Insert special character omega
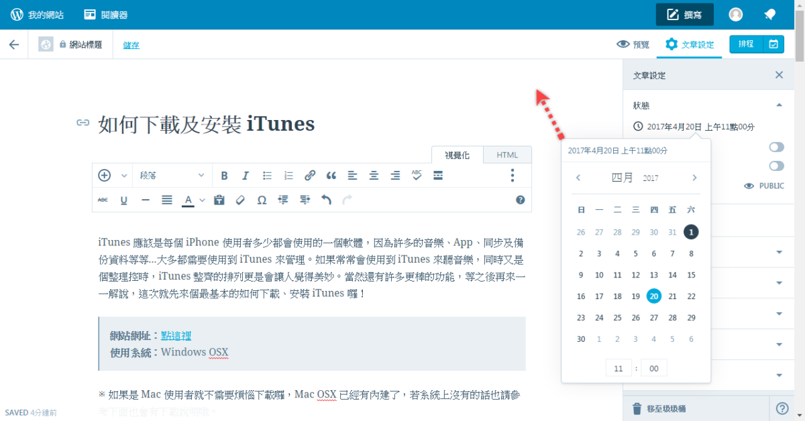Screen dimensions: 805x421 (x=262, y=200)
